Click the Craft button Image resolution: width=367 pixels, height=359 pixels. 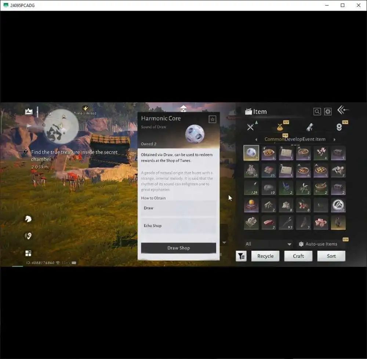pyautogui.click(x=298, y=256)
